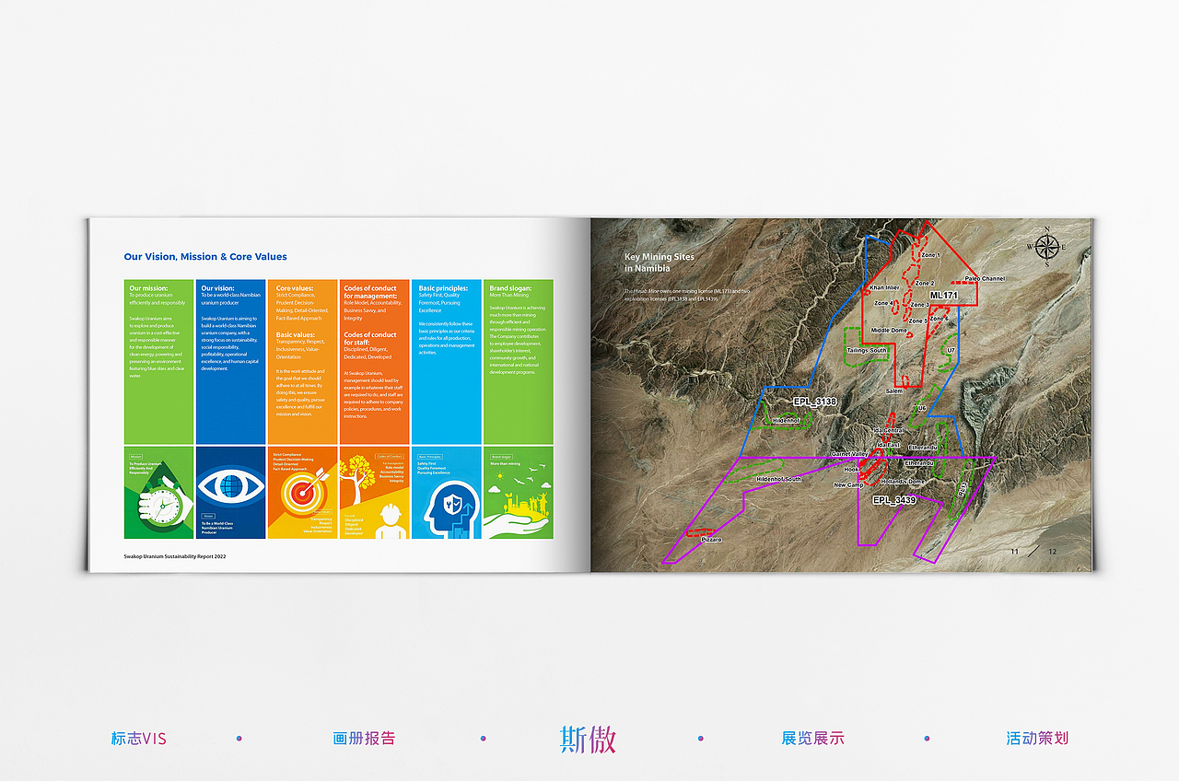Click the 'Paleo Channel' map label
This screenshot has width=1179, height=781.
tap(985, 278)
